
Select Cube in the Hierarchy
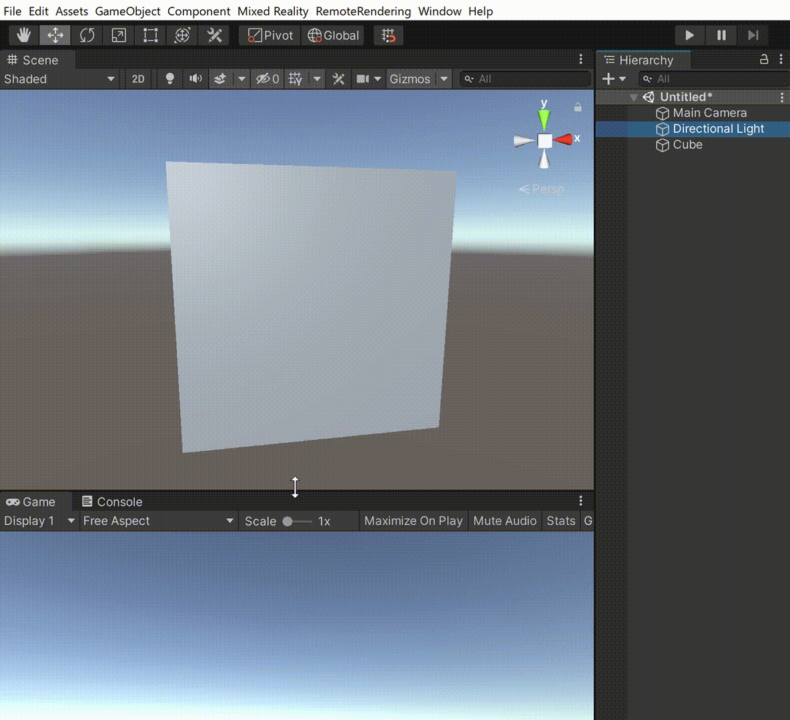pos(687,145)
